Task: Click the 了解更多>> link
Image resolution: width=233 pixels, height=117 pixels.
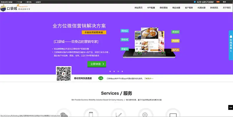Action: [148, 78]
